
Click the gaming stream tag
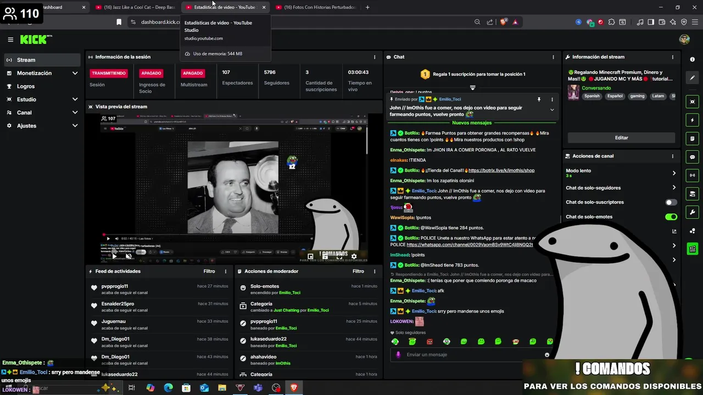tap(637, 96)
